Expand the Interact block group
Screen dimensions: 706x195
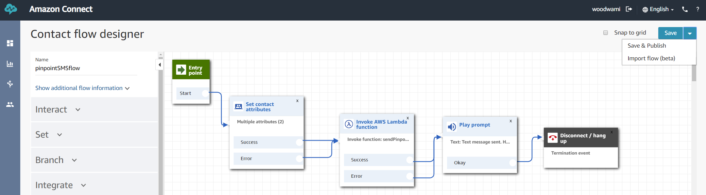94,110
